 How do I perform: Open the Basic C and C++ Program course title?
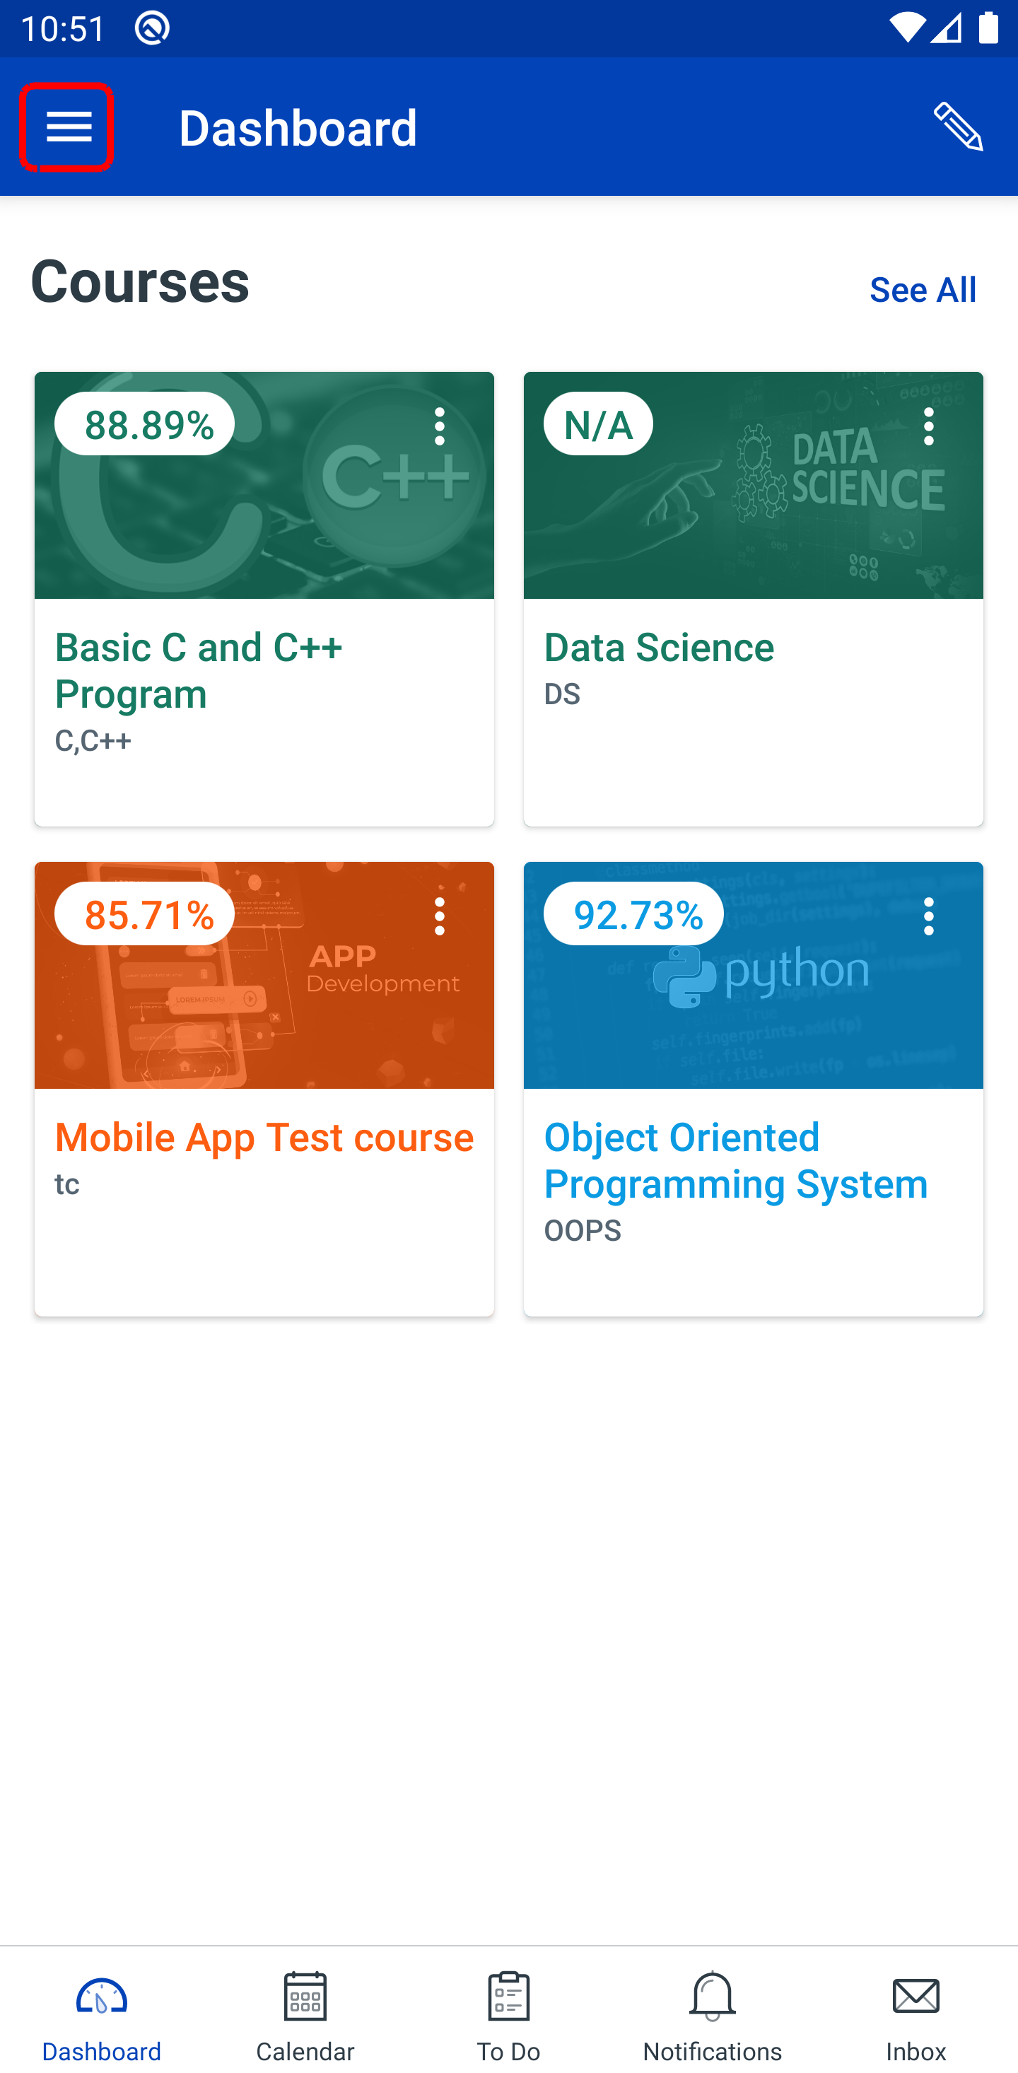tap(199, 670)
